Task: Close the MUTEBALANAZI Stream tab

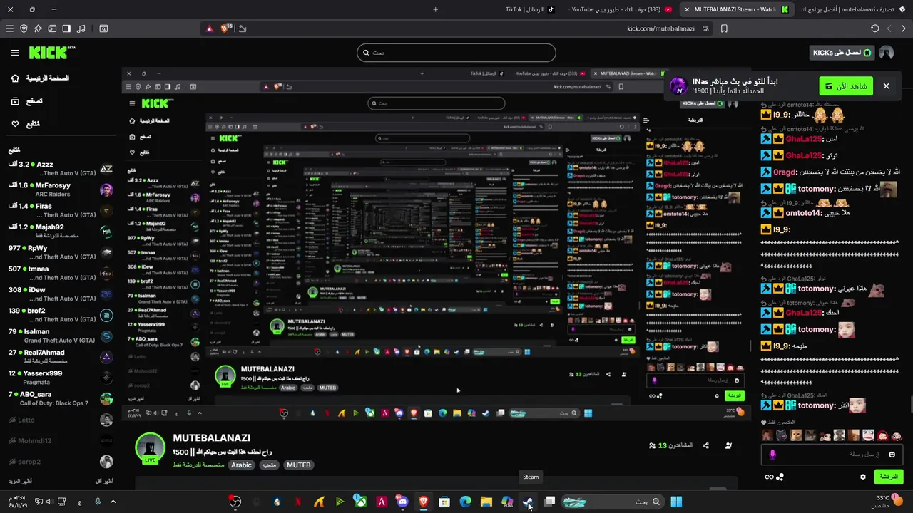Action: (x=687, y=9)
